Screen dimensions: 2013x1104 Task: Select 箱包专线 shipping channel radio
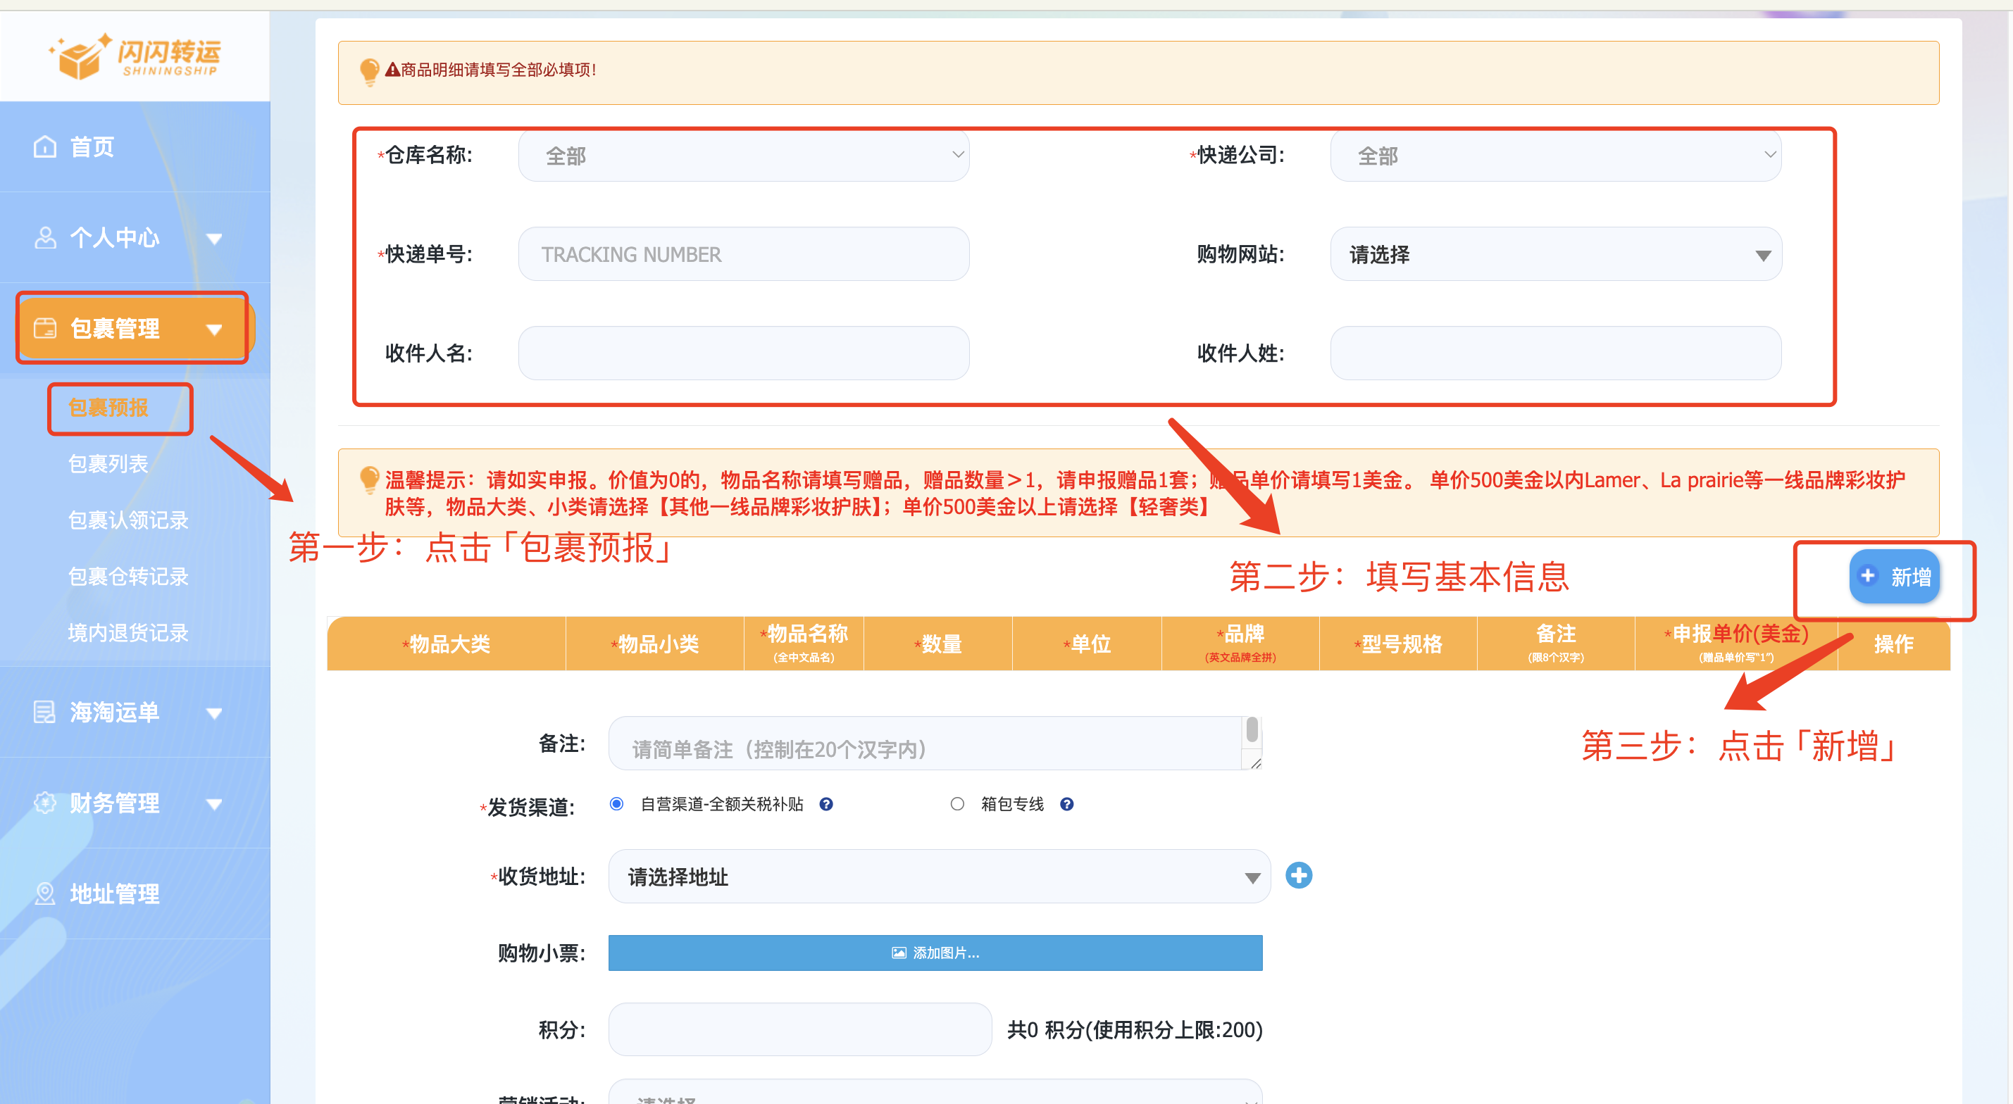(957, 804)
